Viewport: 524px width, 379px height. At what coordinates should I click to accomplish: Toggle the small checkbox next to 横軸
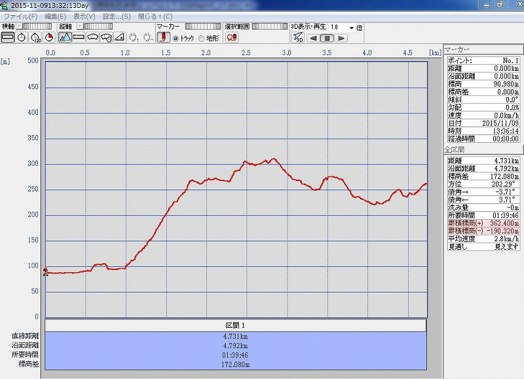pos(20,26)
